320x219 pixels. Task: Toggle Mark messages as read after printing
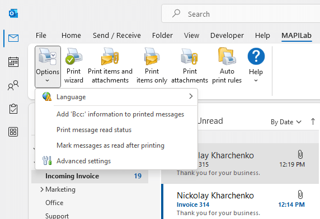116,145
